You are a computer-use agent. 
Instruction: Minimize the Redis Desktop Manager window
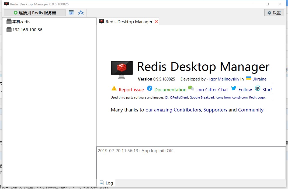[x=255, y=4]
